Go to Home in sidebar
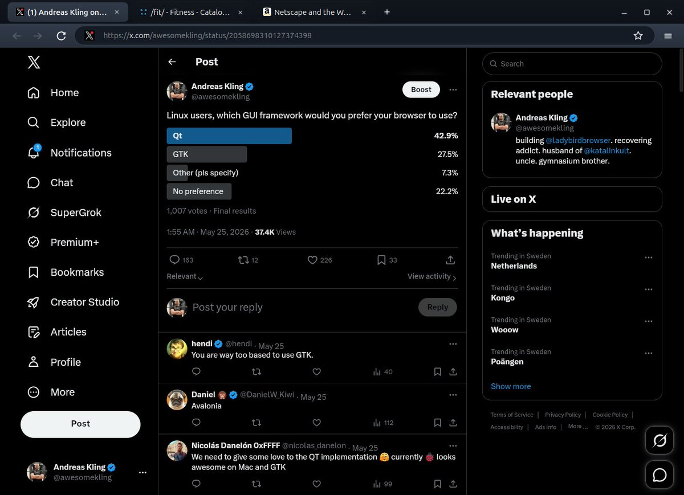 (x=53, y=93)
